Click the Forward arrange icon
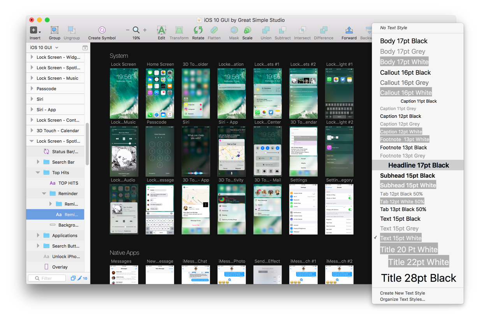The image size is (482, 318). 349,30
